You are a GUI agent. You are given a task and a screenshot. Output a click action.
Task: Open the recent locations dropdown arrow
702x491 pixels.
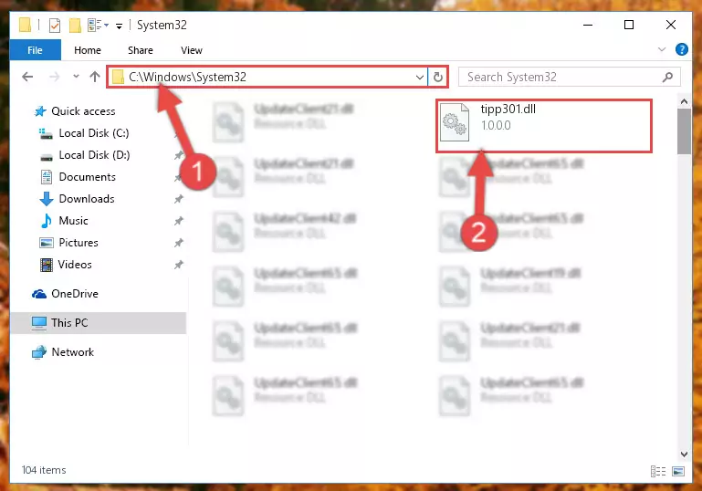76,77
